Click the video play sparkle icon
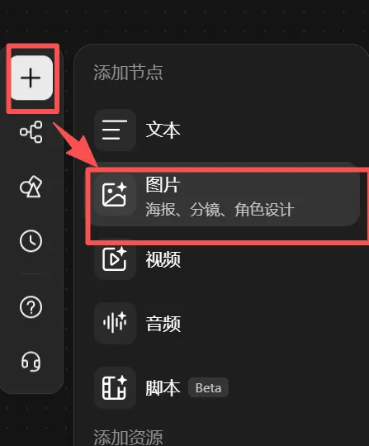The image size is (369, 446). click(115, 259)
